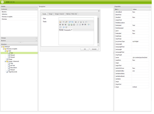
Task: Click the anchor icon in the toolbar
Action: tap(74, 25)
